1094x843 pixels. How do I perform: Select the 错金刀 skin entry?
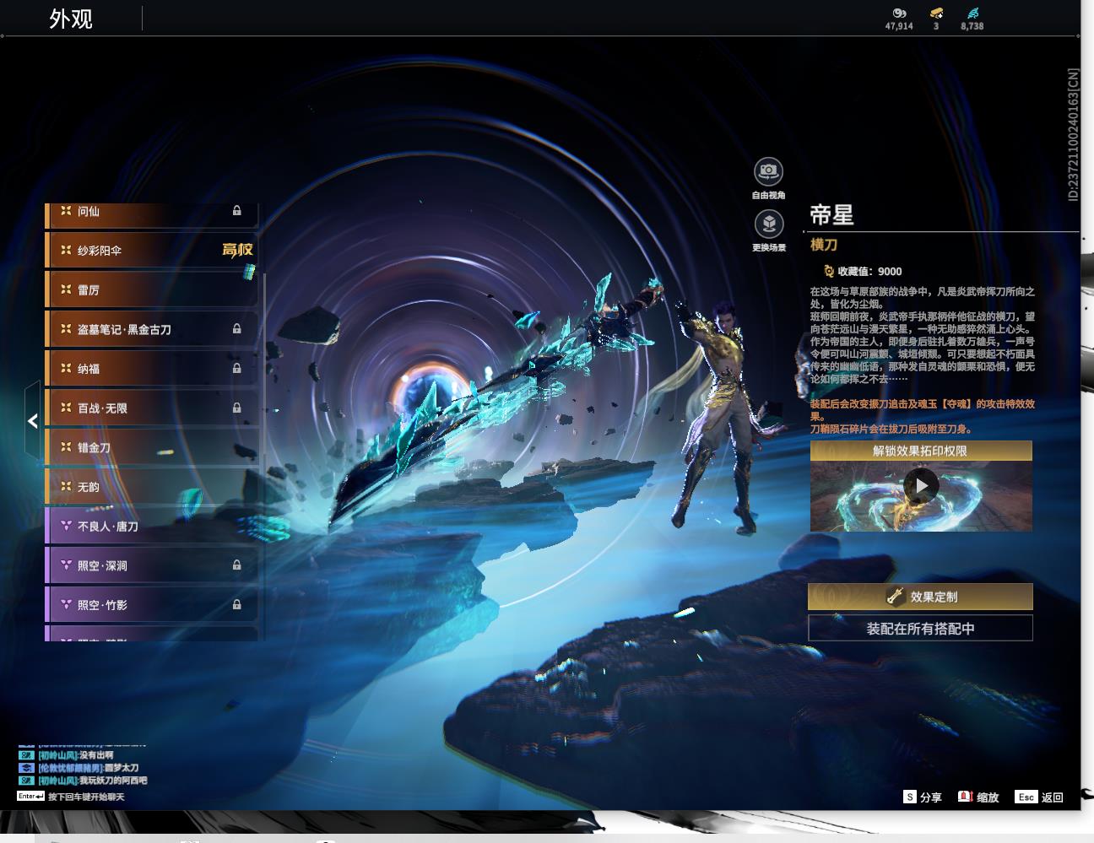(x=152, y=447)
